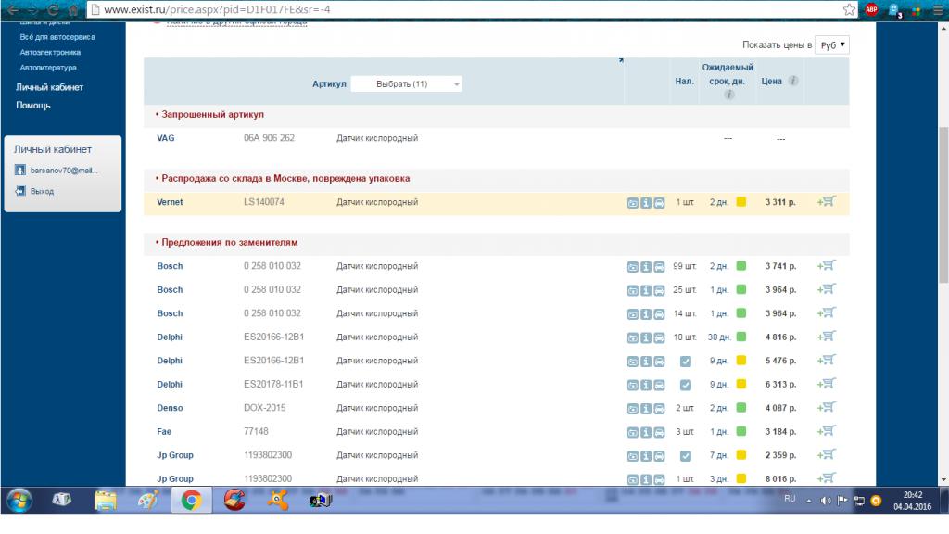Click the price 3 184 р.
The height and width of the screenshot is (534, 949).
pyautogui.click(x=780, y=432)
